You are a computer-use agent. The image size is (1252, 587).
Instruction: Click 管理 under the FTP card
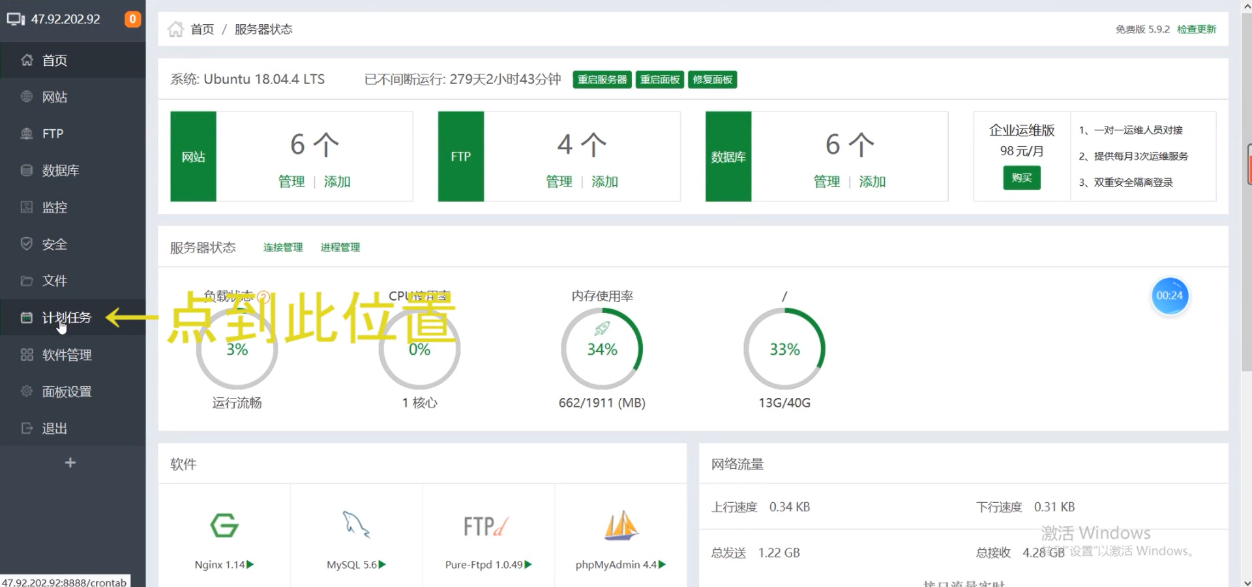click(559, 182)
